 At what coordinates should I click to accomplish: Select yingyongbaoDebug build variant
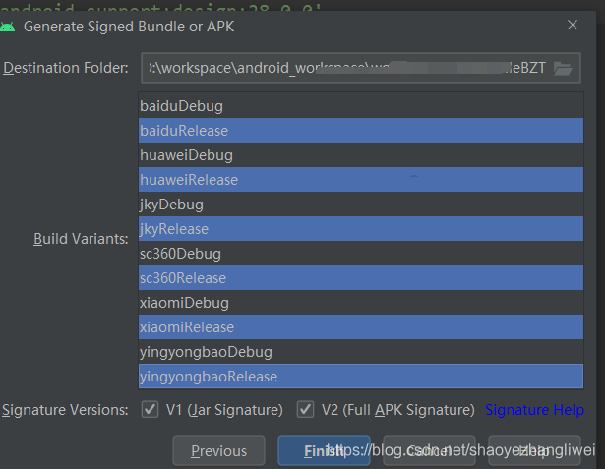point(361,352)
